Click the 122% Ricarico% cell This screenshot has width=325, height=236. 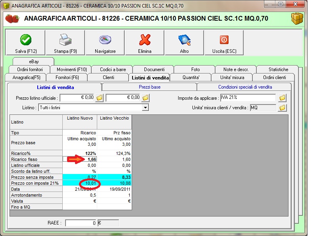click(x=80, y=153)
